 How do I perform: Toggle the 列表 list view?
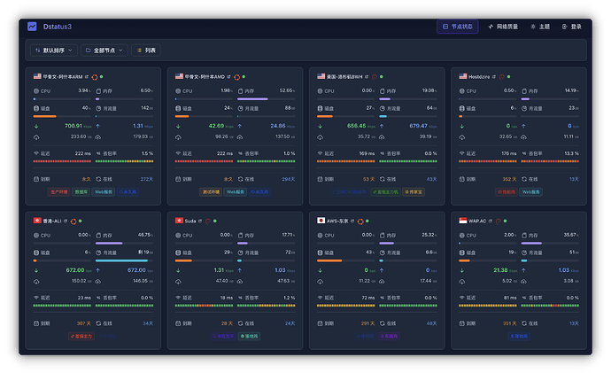(146, 51)
